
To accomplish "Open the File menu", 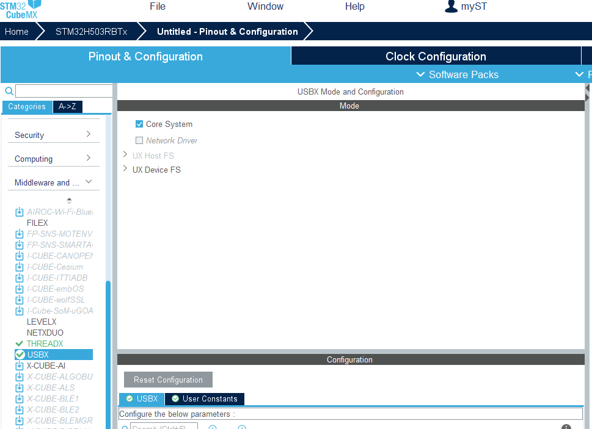I will [x=158, y=7].
